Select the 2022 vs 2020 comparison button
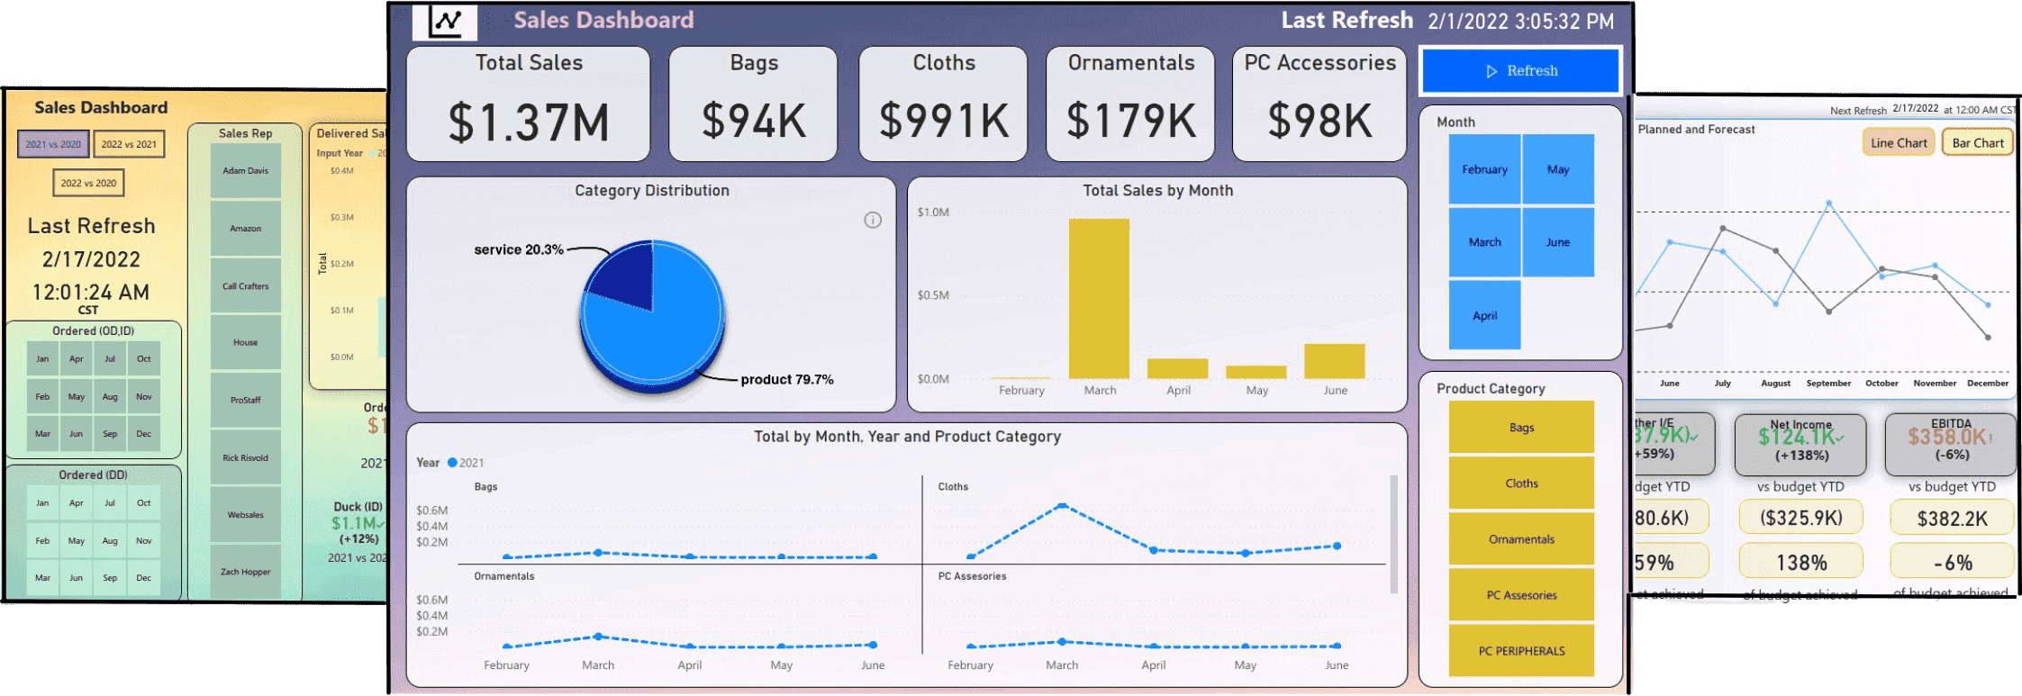 88,183
